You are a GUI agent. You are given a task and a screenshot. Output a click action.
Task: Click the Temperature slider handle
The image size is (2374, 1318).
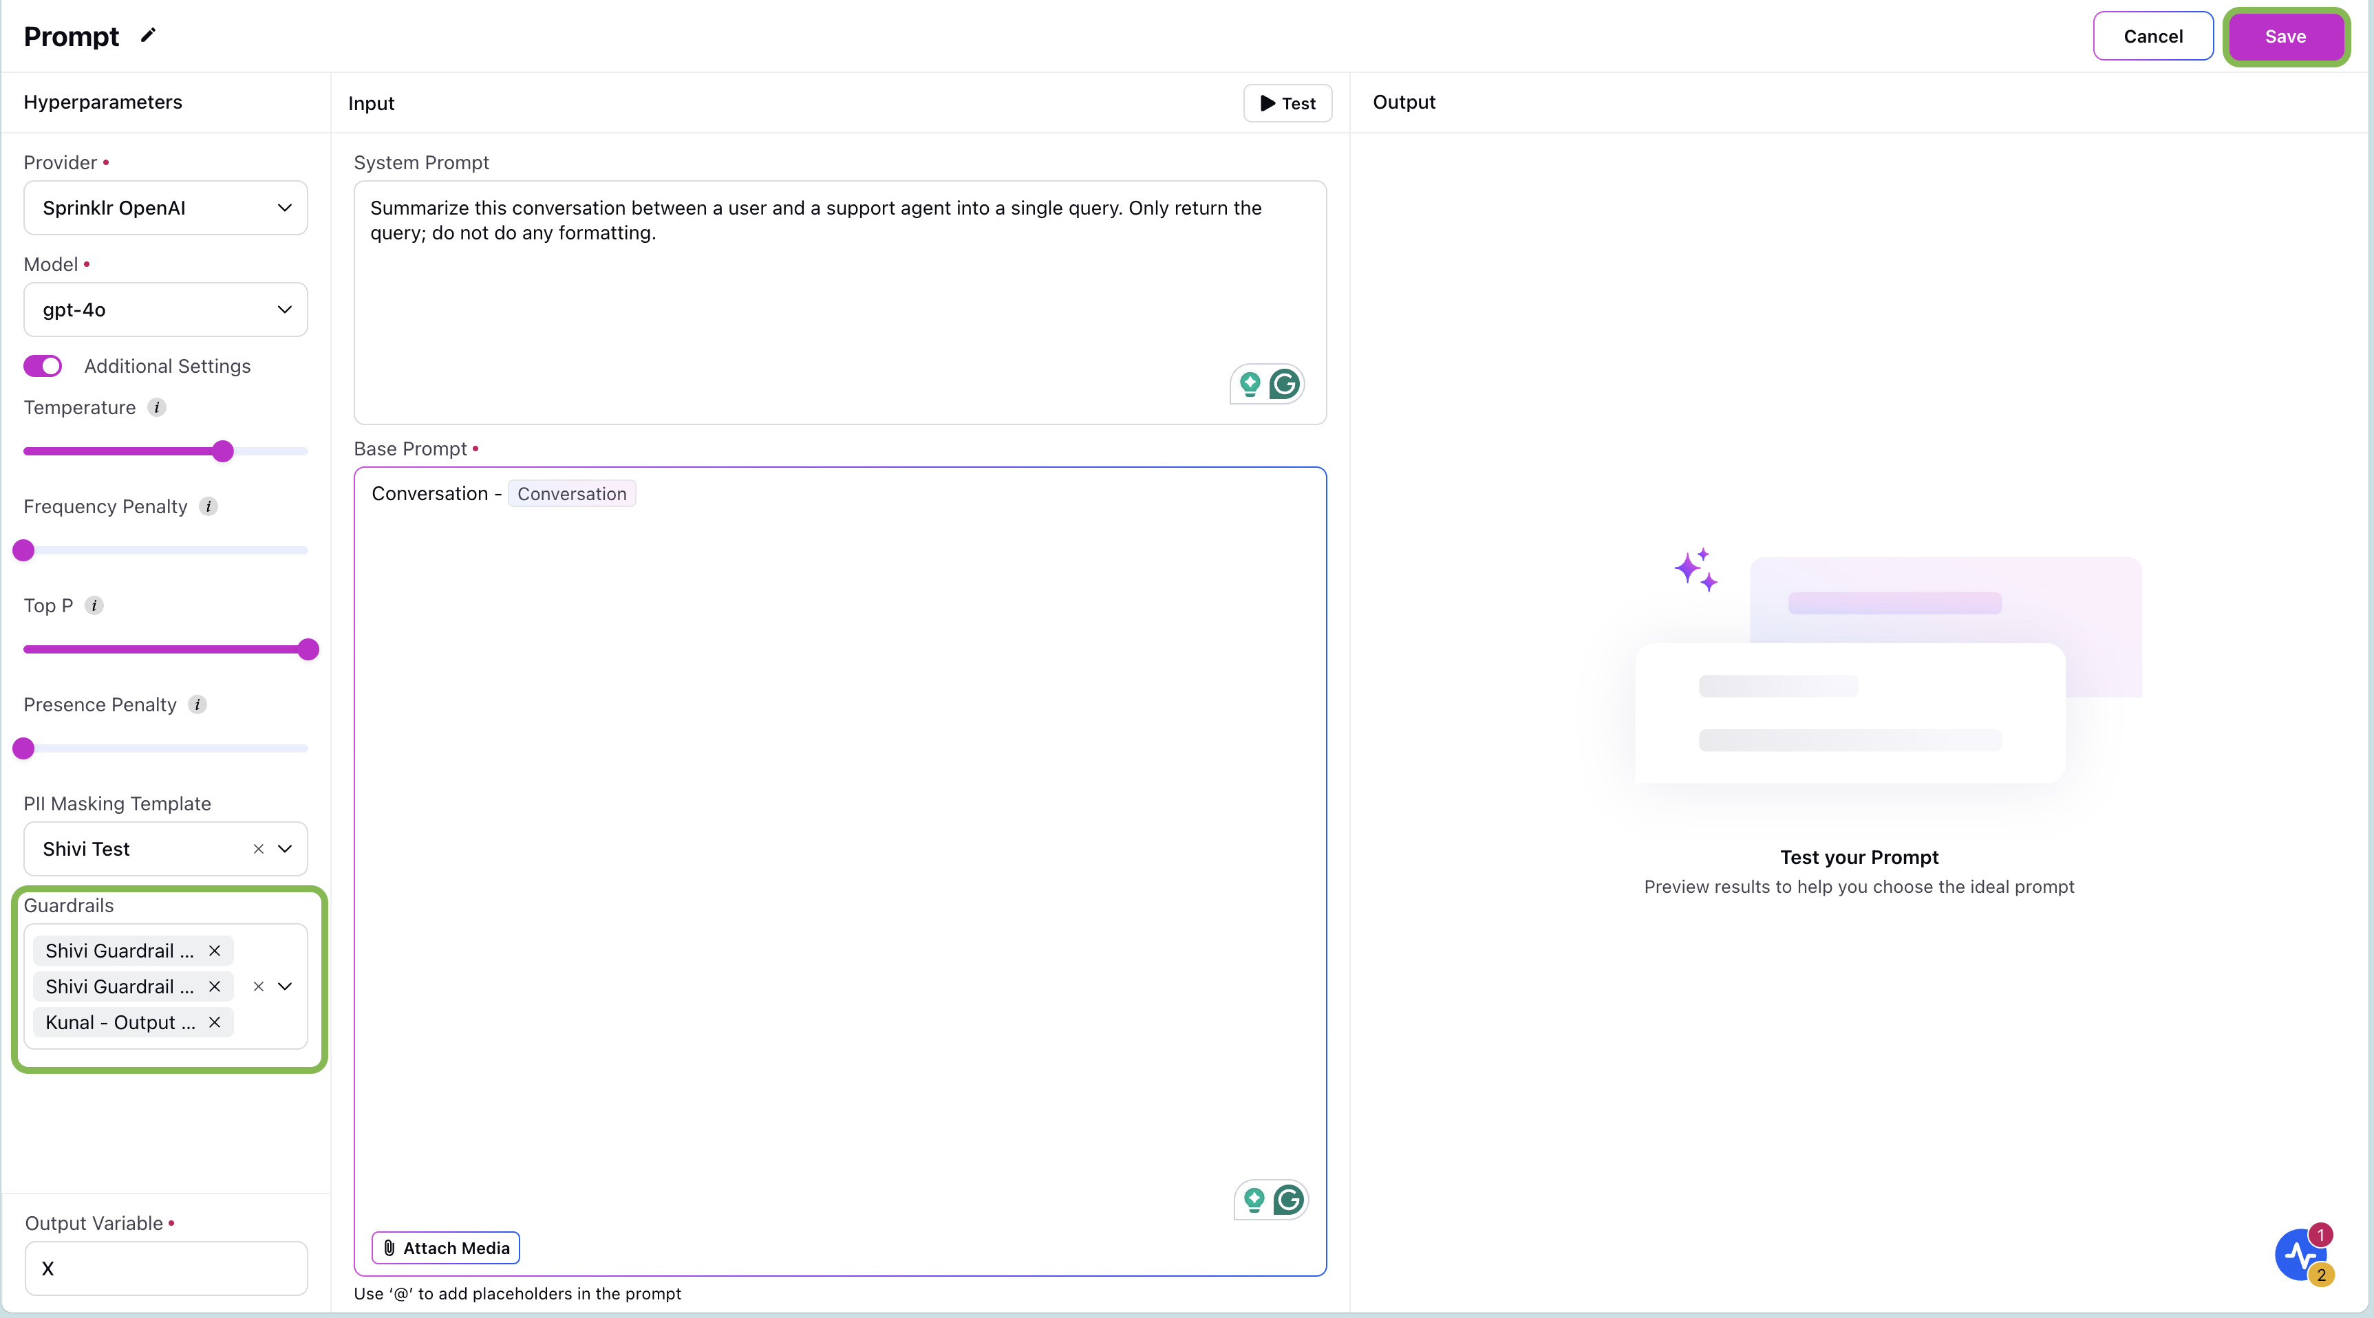(223, 451)
